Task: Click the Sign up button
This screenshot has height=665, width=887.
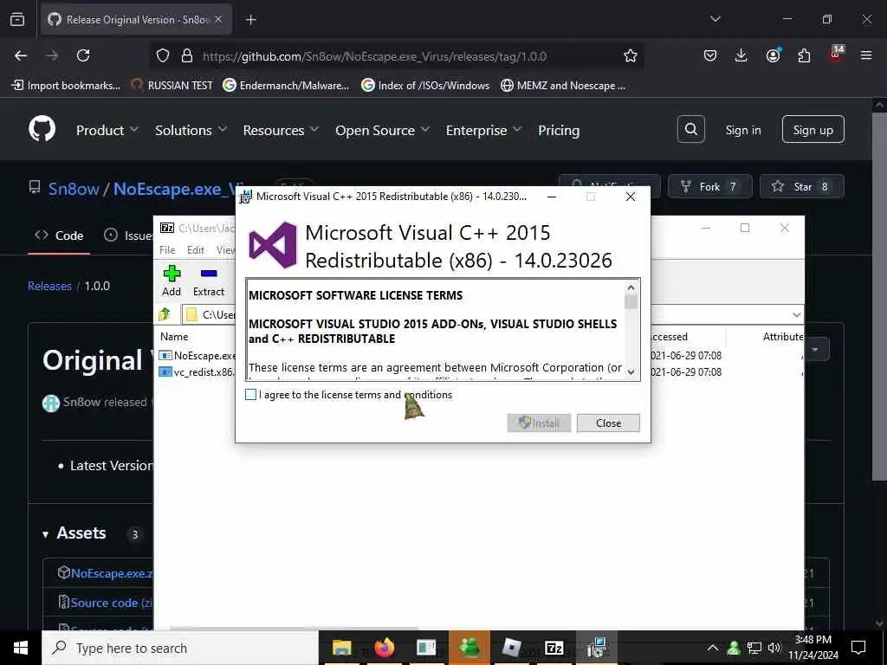Action: click(x=813, y=130)
